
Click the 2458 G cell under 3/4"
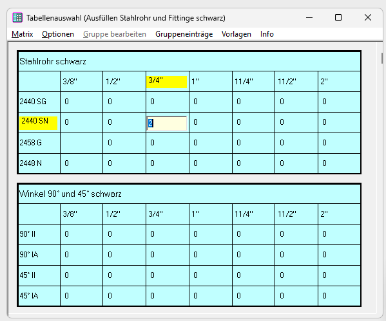click(167, 143)
